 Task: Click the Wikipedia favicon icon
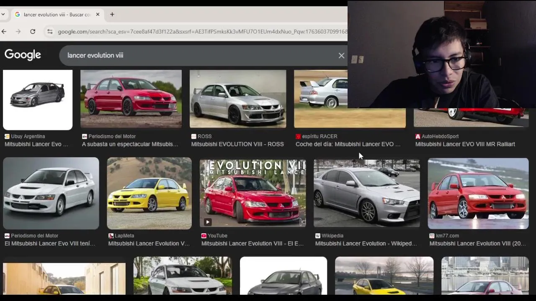318,236
